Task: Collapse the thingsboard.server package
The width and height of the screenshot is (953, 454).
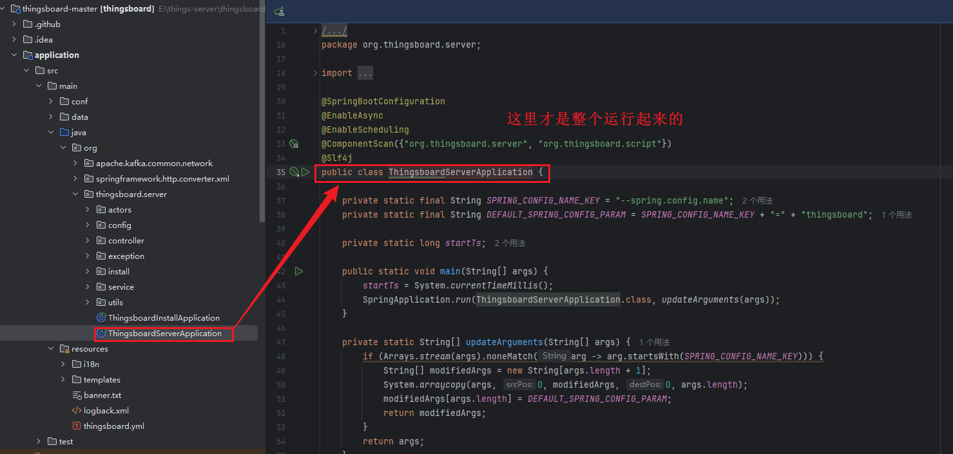Action: [75, 194]
